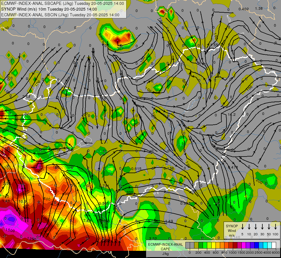
Task: Click the 0.305 value on the map
Action: [x=104, y=204]
